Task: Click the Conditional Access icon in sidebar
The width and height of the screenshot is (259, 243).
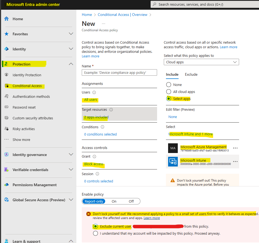Action: pyautogui.click(x=7, y=86)
